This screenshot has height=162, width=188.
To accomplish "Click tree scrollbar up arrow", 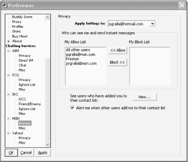I will (x=48, y=17).
